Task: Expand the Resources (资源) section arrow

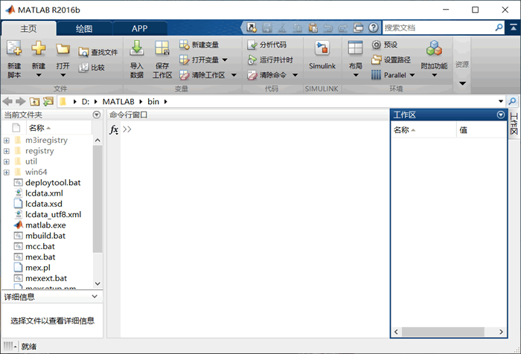Action: pos(462,83)
